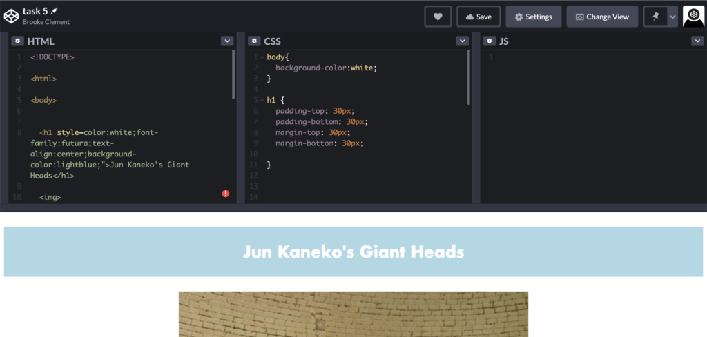Click the red error indicator in HTML editor
707x337 pixels.
(225, 194)
